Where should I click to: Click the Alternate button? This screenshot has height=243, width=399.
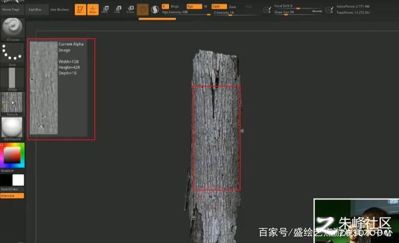click(12, 196)
